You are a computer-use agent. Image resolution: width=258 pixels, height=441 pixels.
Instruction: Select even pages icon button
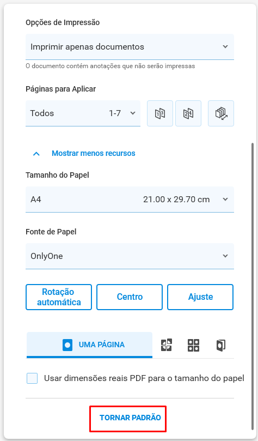[x=188, y=113]
